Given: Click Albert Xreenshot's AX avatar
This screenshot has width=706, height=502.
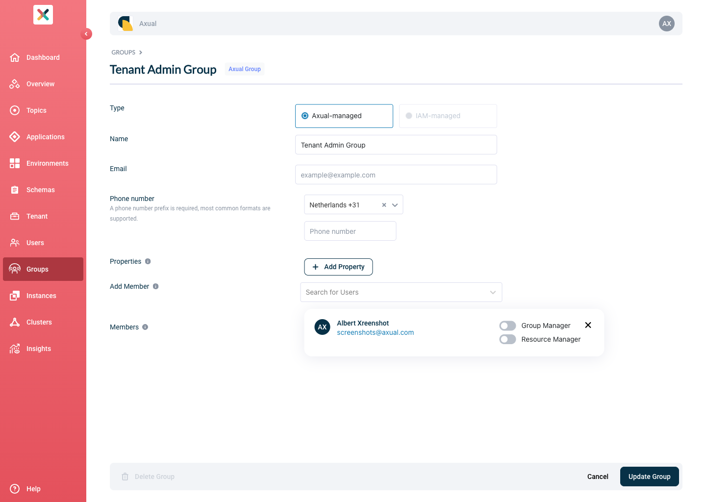Looking at the screenshot, I should click(322, 327).
